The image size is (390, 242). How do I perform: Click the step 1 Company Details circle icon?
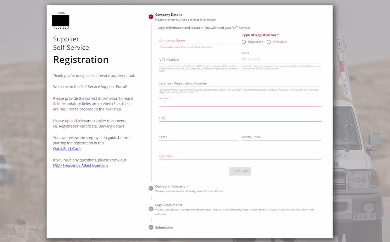coord(151,17)
